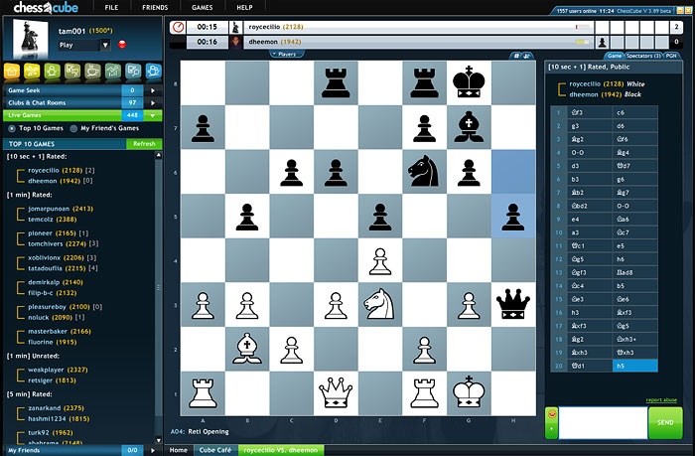Screen dimensions: 695x456
Task: Open the FILE menu
Action: pyautogui.click(x=111, y=8)
